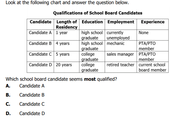Click the 'sales manager' employment cell
Viewport: 170px width, 118px height.
120,54
